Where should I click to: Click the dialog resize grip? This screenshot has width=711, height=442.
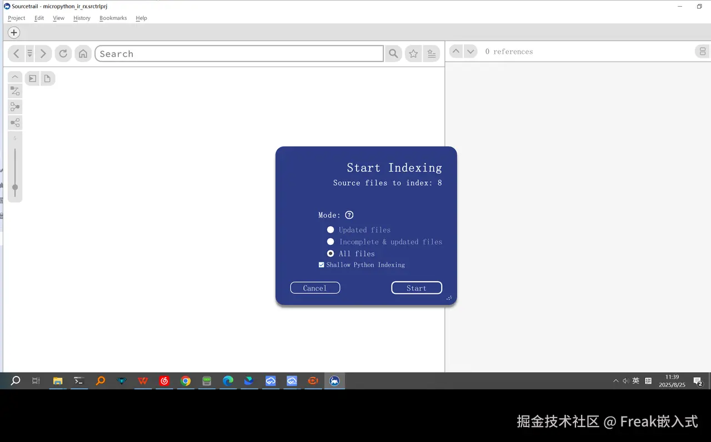tap(449, 298)
